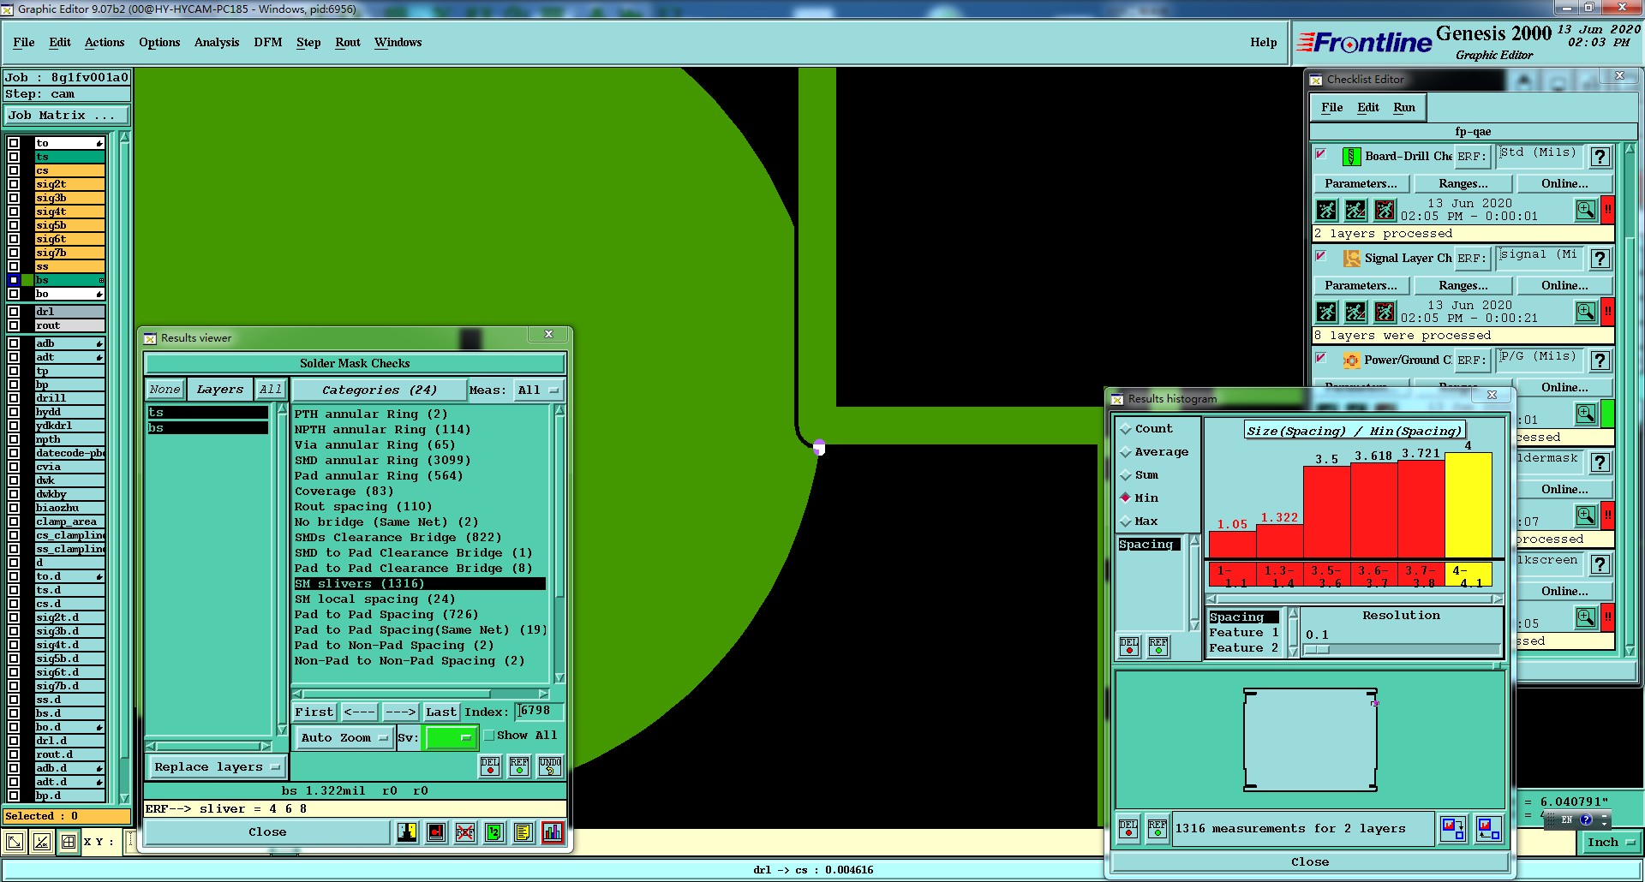This screenshot has height=882, width=1645.
Task: Open Board-Drill Check results with magnifier icon
Action: pos(1586,209)
